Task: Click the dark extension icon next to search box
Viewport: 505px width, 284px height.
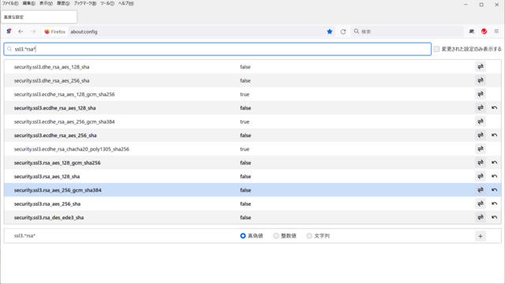Action: (472, 32)
